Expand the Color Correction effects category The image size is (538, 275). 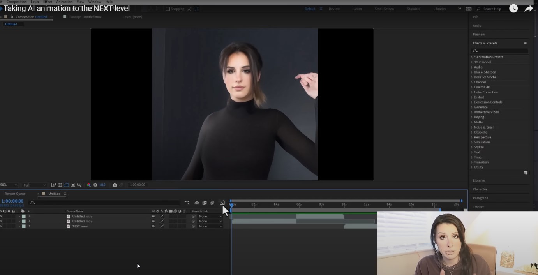point(485,92)
